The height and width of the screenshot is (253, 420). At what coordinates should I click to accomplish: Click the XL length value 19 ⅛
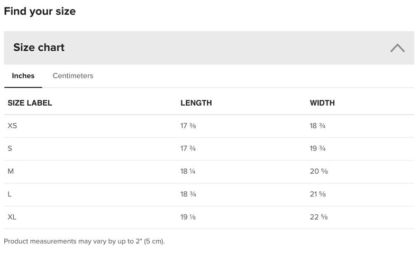[188, 217]
